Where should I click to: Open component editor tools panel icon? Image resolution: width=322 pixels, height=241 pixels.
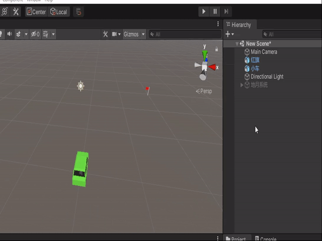tap(105, 34)
